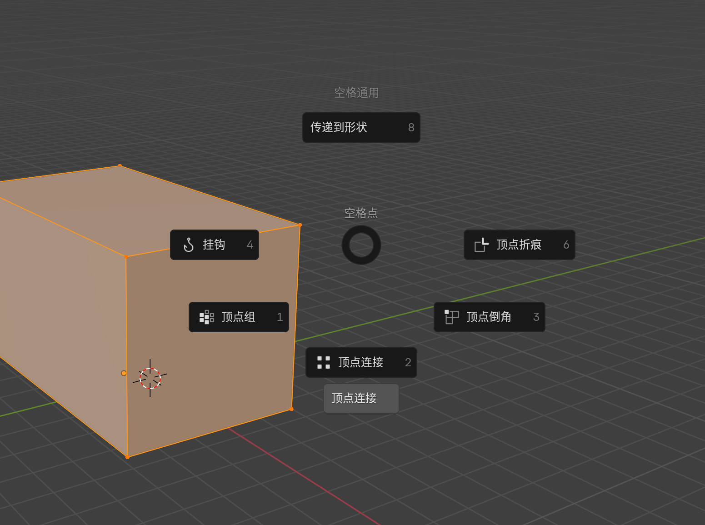Select the vertex left of 挂钩 button
This screenshot has height=525, width=705.
(x=126, y=257)
